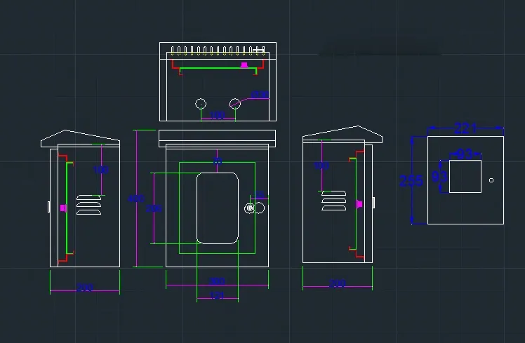Click the magenta marker in the left side view

coord(63,208)
